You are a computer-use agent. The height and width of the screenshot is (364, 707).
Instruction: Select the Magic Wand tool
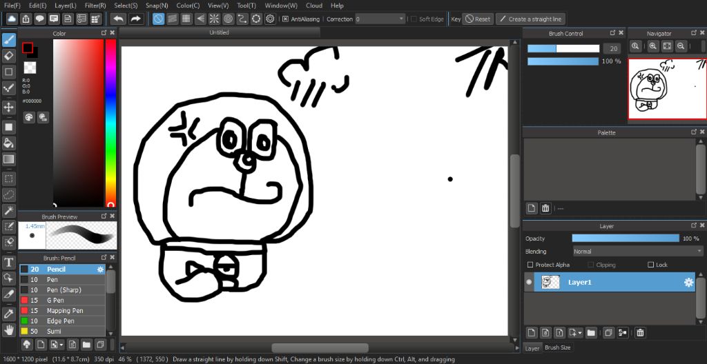(8, 210)
